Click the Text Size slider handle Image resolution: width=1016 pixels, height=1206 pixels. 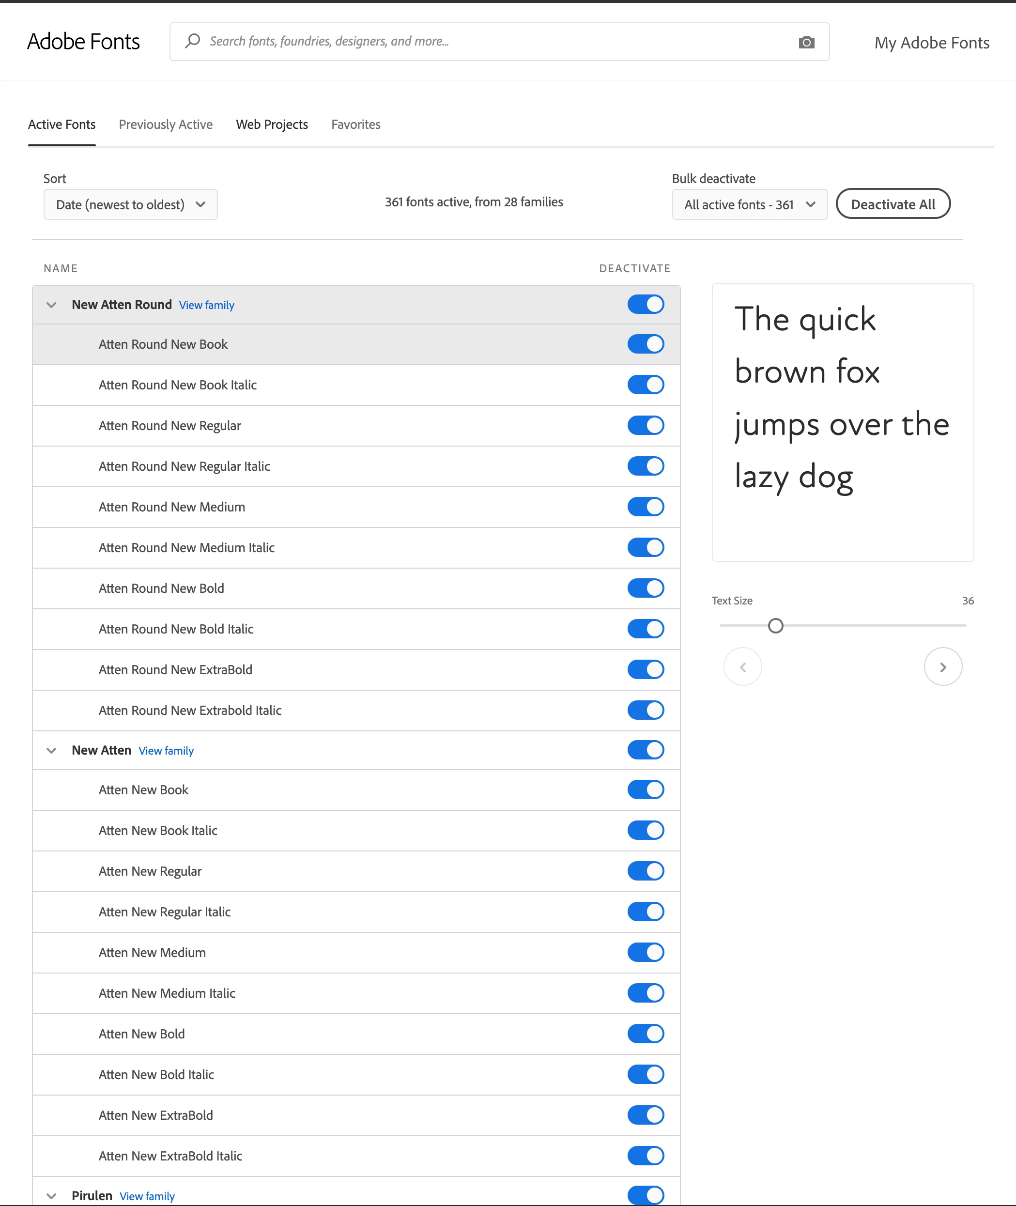tap(775, 625)
